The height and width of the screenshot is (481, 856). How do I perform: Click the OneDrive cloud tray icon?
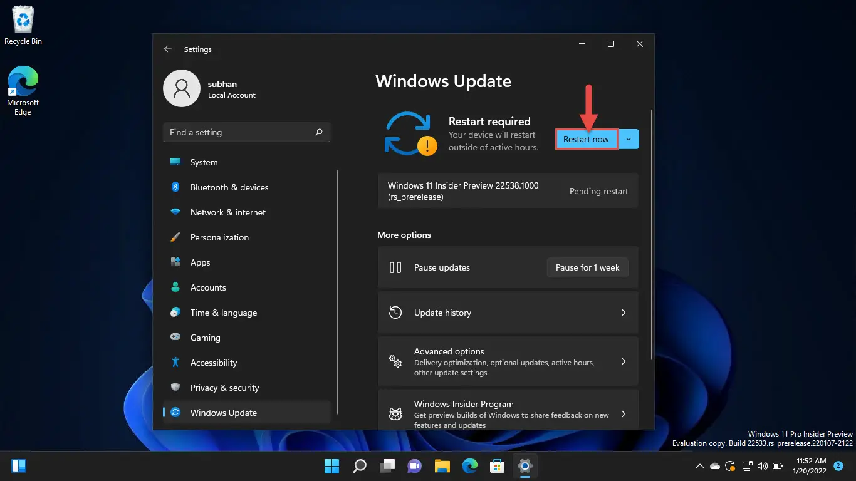[x=715, y=466]
